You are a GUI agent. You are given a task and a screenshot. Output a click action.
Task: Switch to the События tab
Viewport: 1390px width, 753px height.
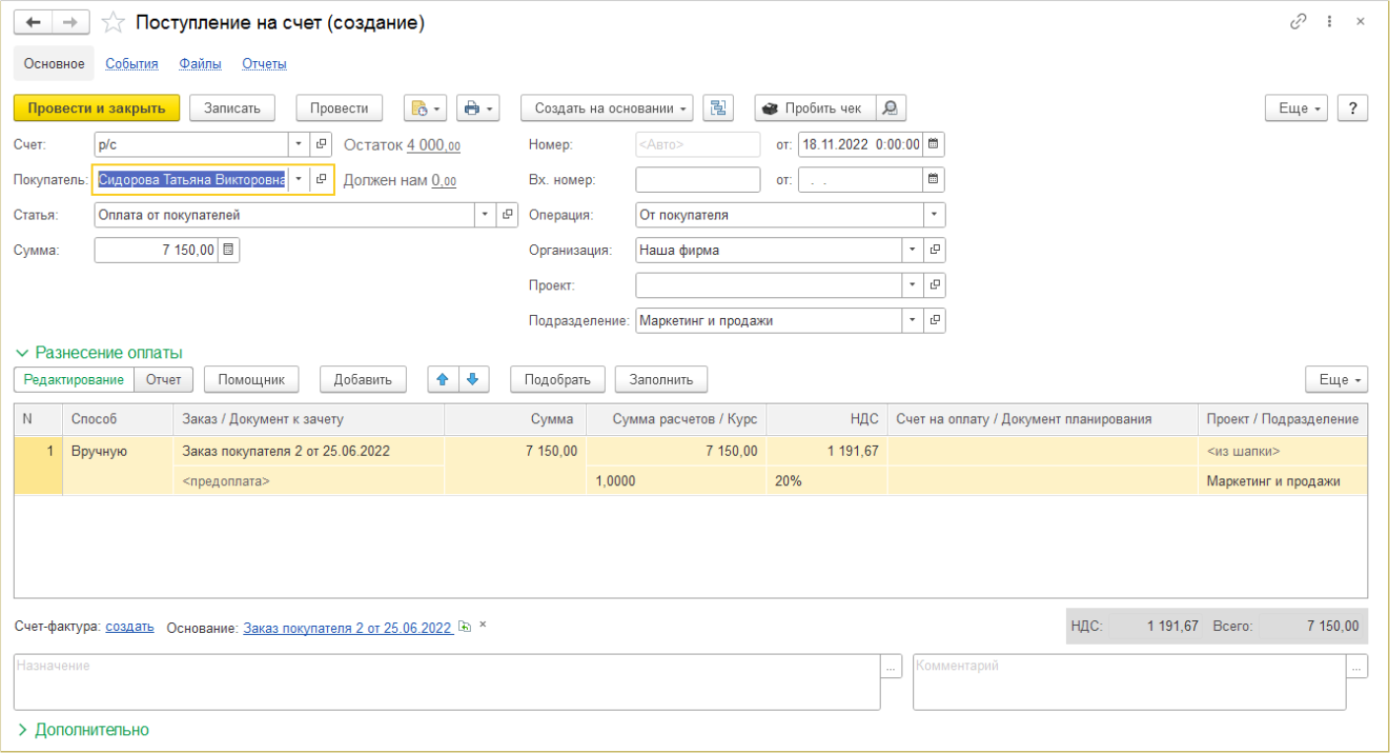[x=132, y=64]
